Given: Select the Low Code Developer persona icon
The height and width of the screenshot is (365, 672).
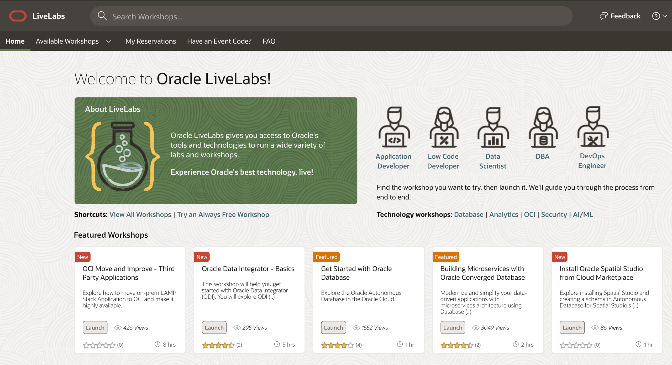Looking at the screenshot, I should 444,127.
